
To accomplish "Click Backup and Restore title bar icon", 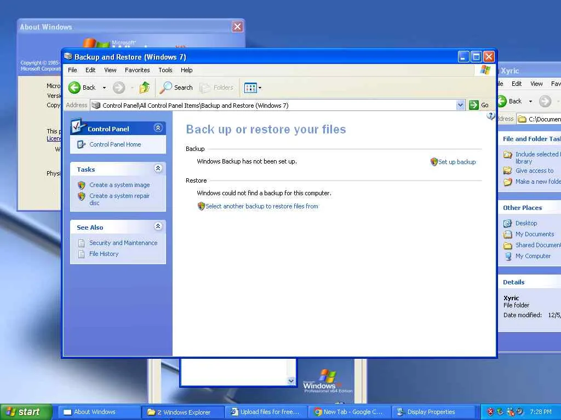I will [x=68, y=56].
